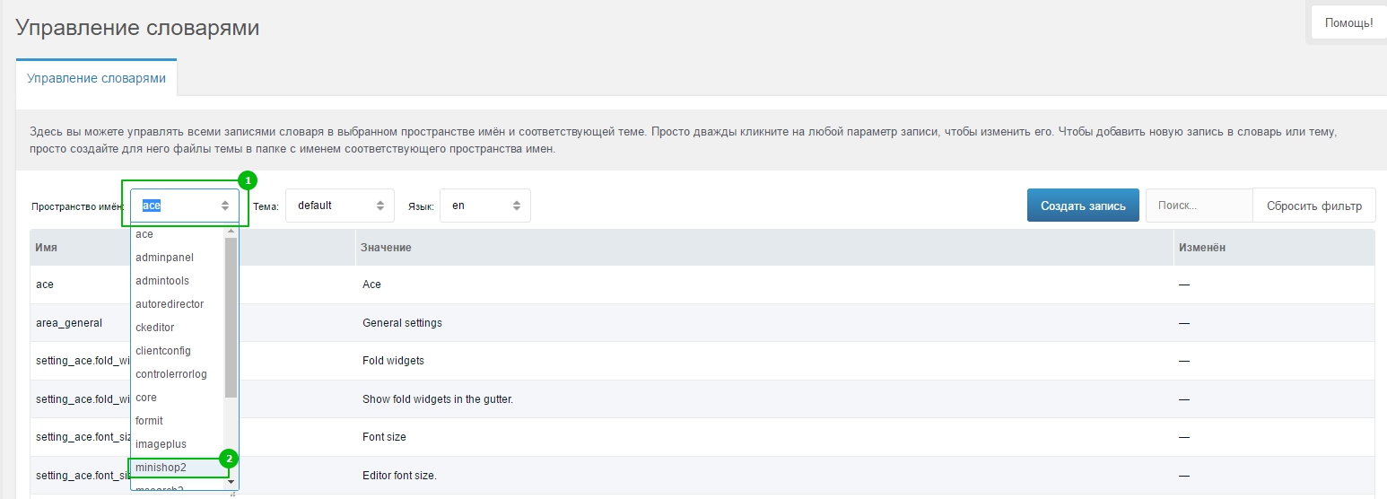Pick controlerrorlog from the list
The height and width of the screenshot is (499, 1387).
[x=171, y=374]
